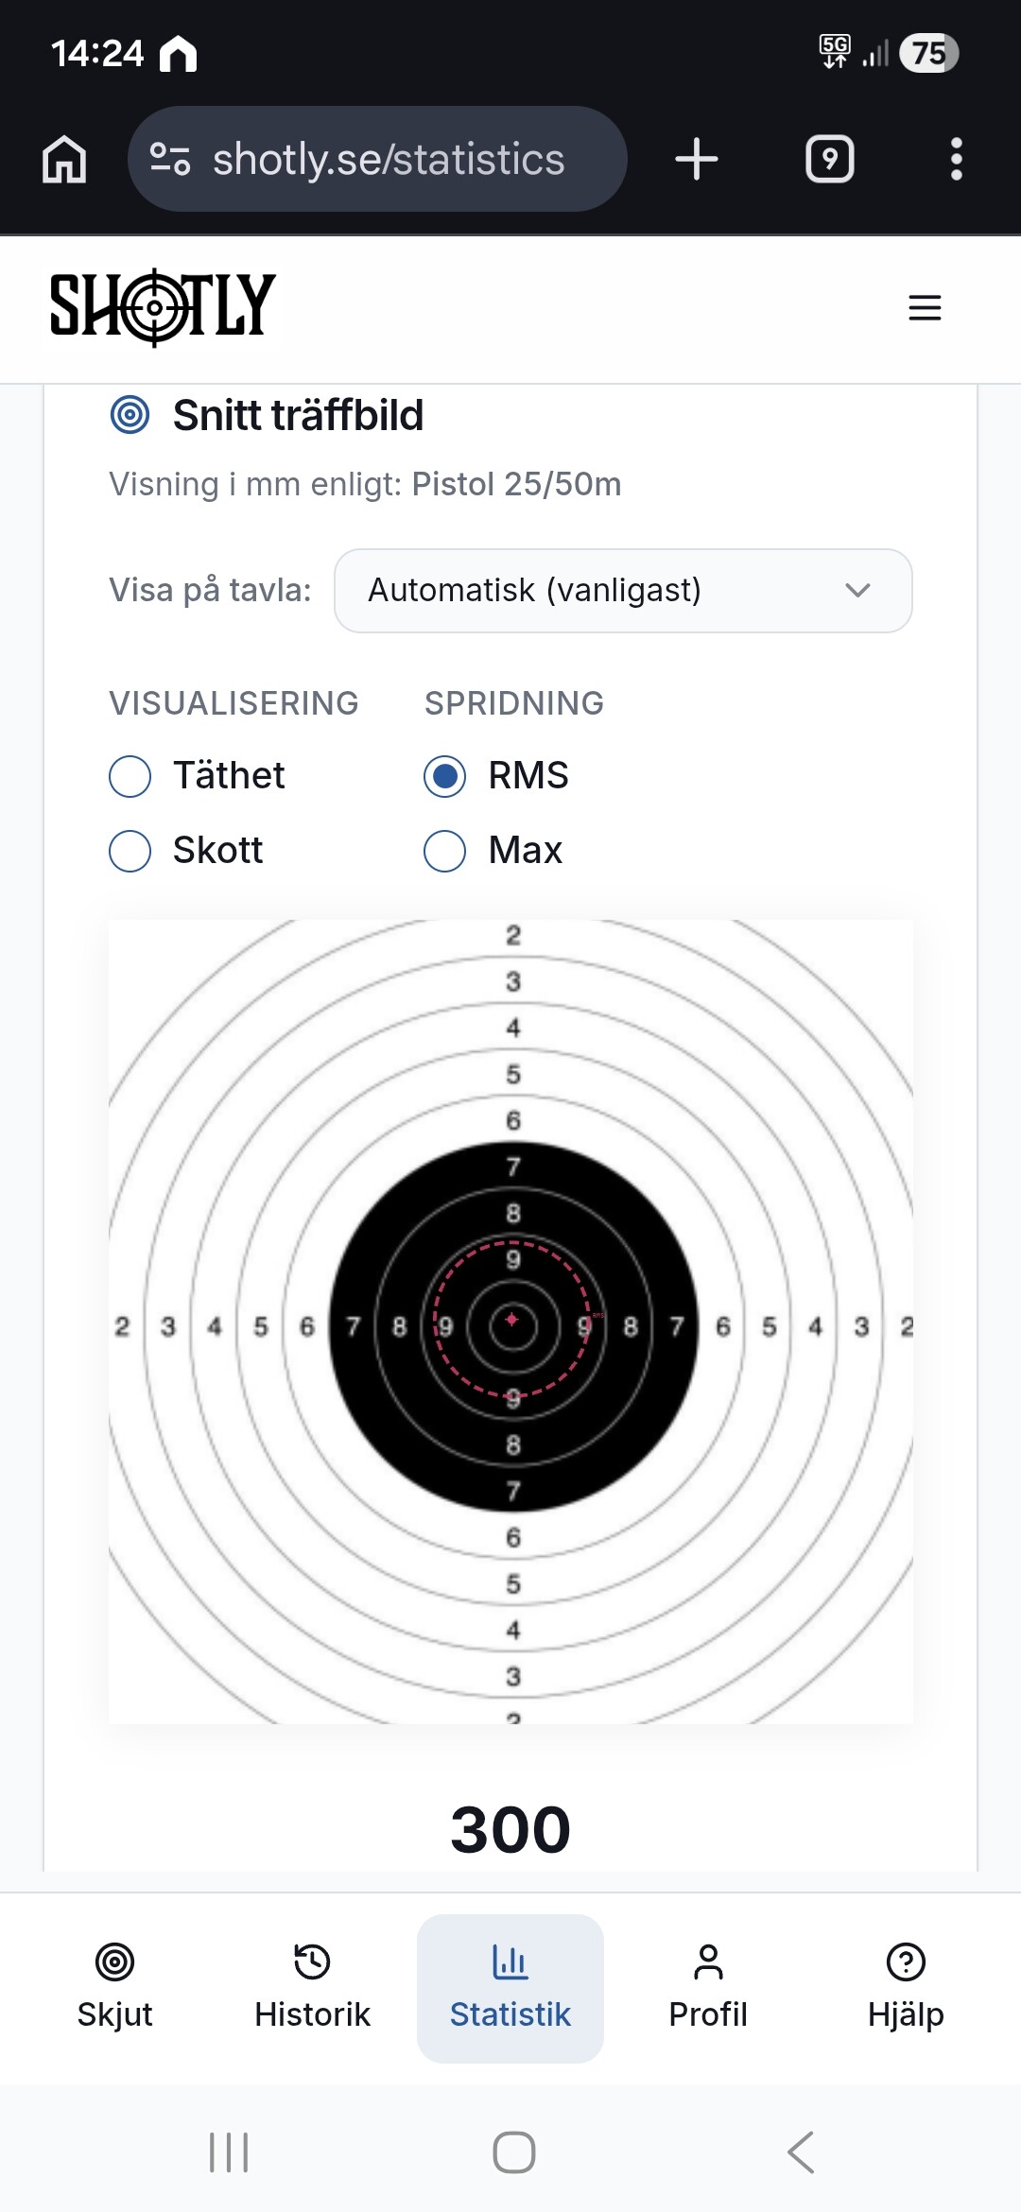Open the Hjälp tab
This screenshot has width=1021, height=2212.
[x=906, y=1987]
